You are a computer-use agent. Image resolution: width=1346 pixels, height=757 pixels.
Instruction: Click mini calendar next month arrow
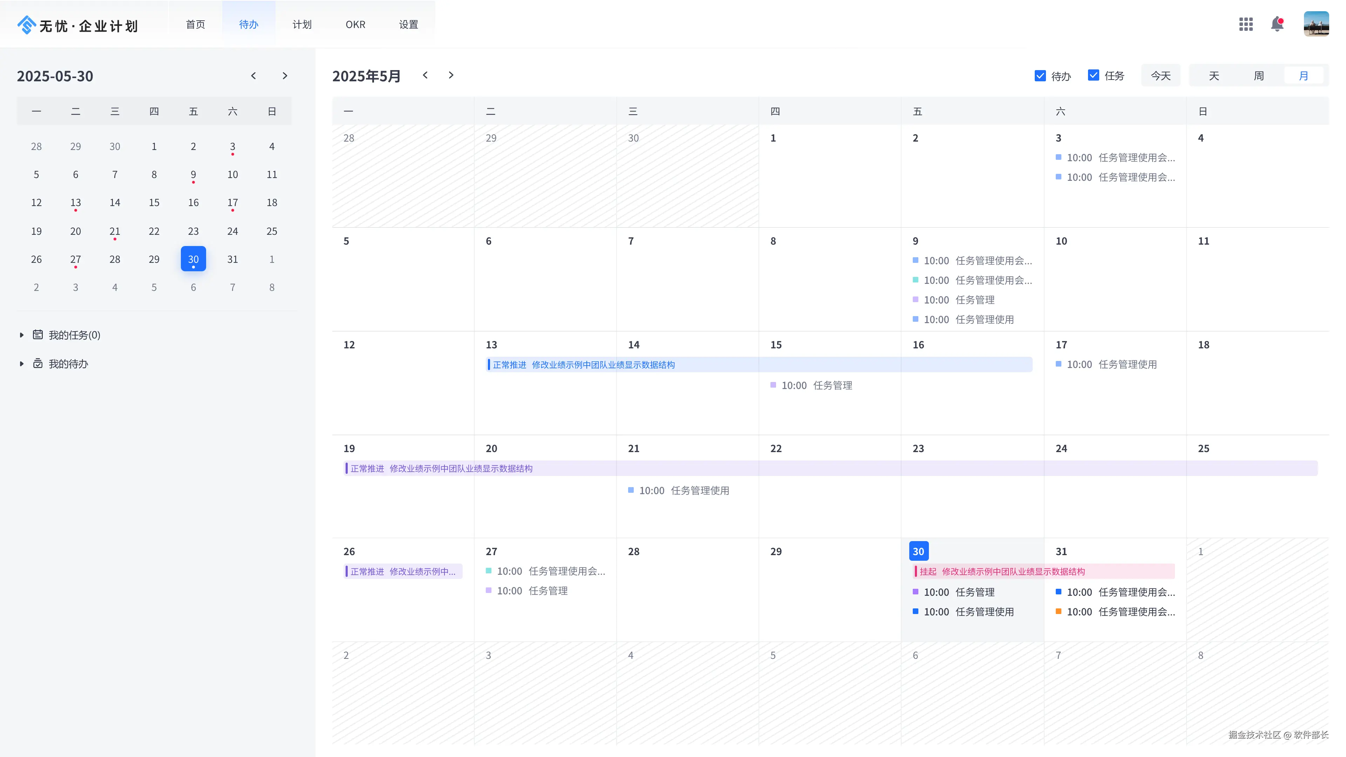(285, 76)
